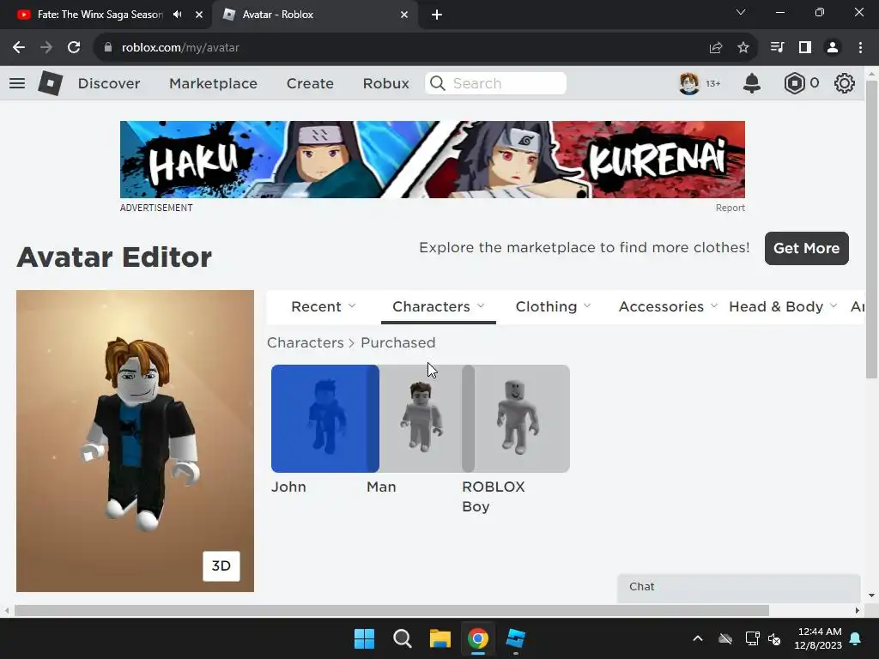Go to the Discover page
Image resolution: width=879 pixels, height=659 pixels.
click(x=109, y=83)
